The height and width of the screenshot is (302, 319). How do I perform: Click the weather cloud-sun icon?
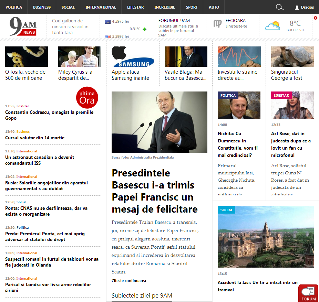(x=272, y=26)
